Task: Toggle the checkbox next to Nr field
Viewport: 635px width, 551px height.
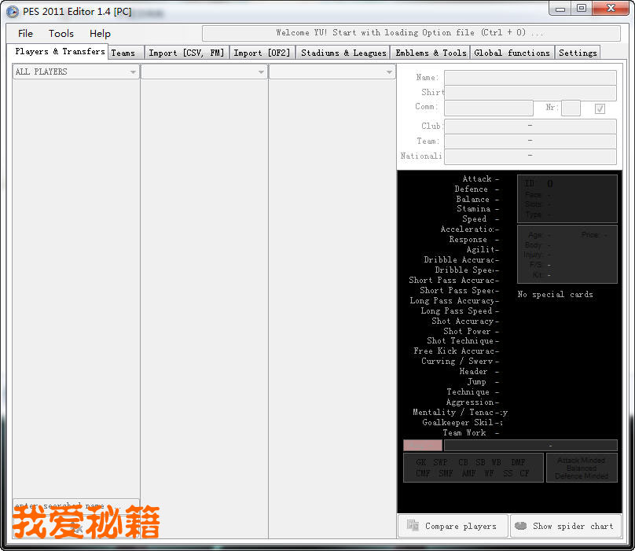Action: click(x=600, y=108)
